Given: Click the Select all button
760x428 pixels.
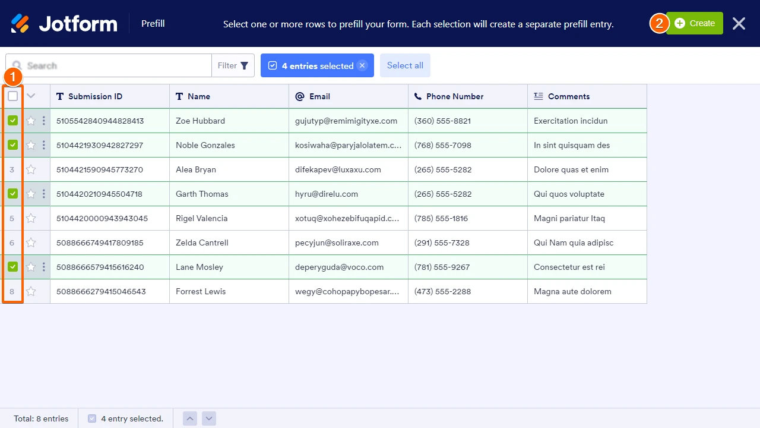Looking at the screenshot, I should point(405,65).
